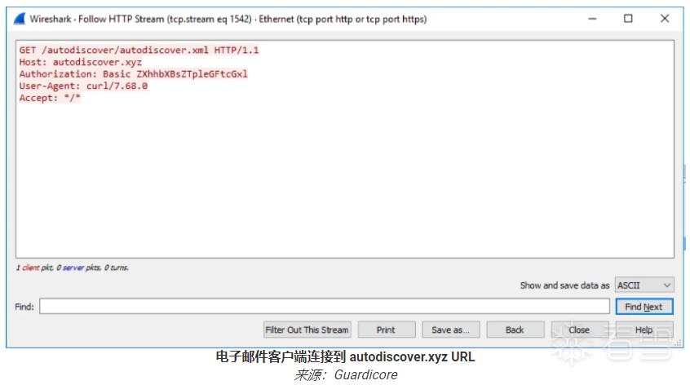Click inside the Find text field
690x385 pixels.
tap(325, 306)
